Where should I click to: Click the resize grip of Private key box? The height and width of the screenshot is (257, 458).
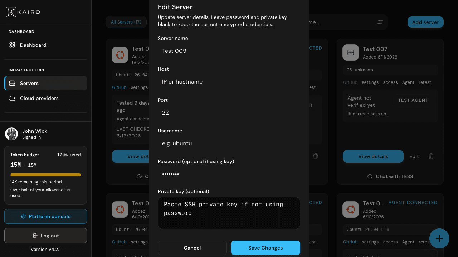click(x=298, y=227)
